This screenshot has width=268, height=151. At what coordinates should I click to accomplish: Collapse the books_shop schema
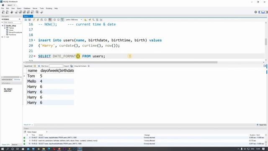(x=3, y=26)
